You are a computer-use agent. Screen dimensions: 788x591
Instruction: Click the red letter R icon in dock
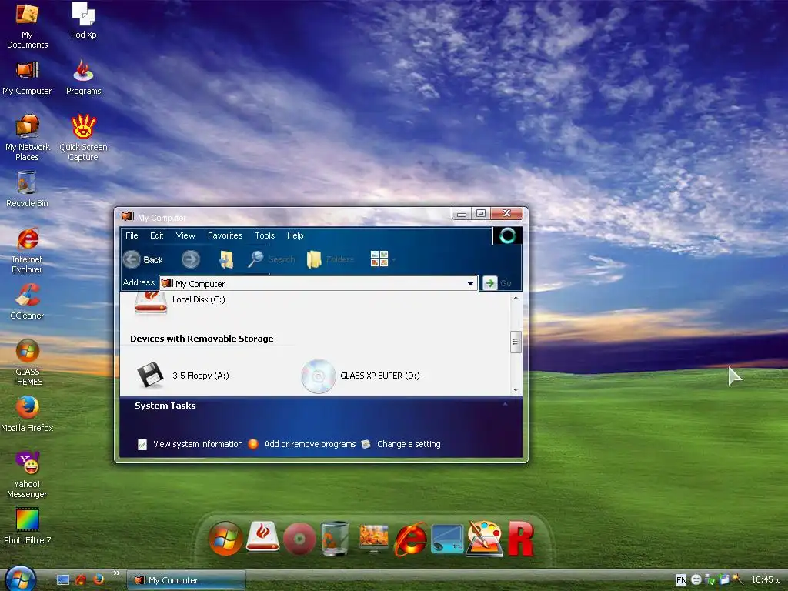tap(521, 539)
